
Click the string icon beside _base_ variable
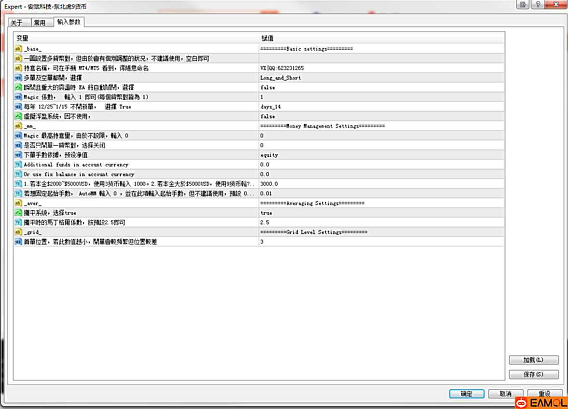click(x=19, y=49)
